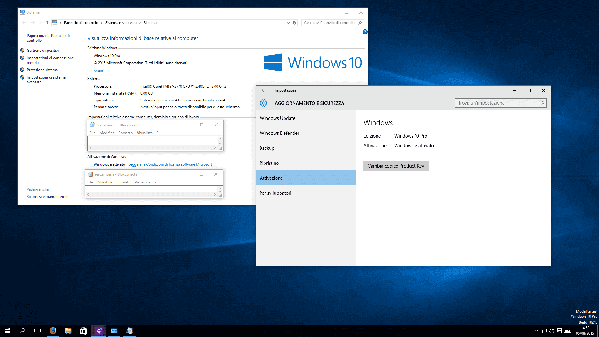Click the upper Notepad vertical scrollbar down arrow
Image resolution: width=599 pixels, height=337 pixels.
(220, 143)
